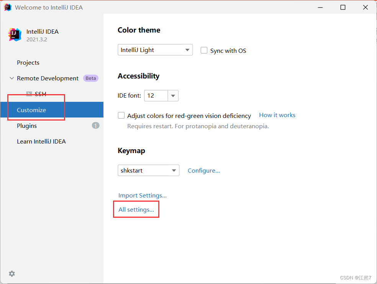Select the Learn IntelliJ IDEA tab
Image resolution: width=377 pixels, height=284 pixels.
point(41,141)
